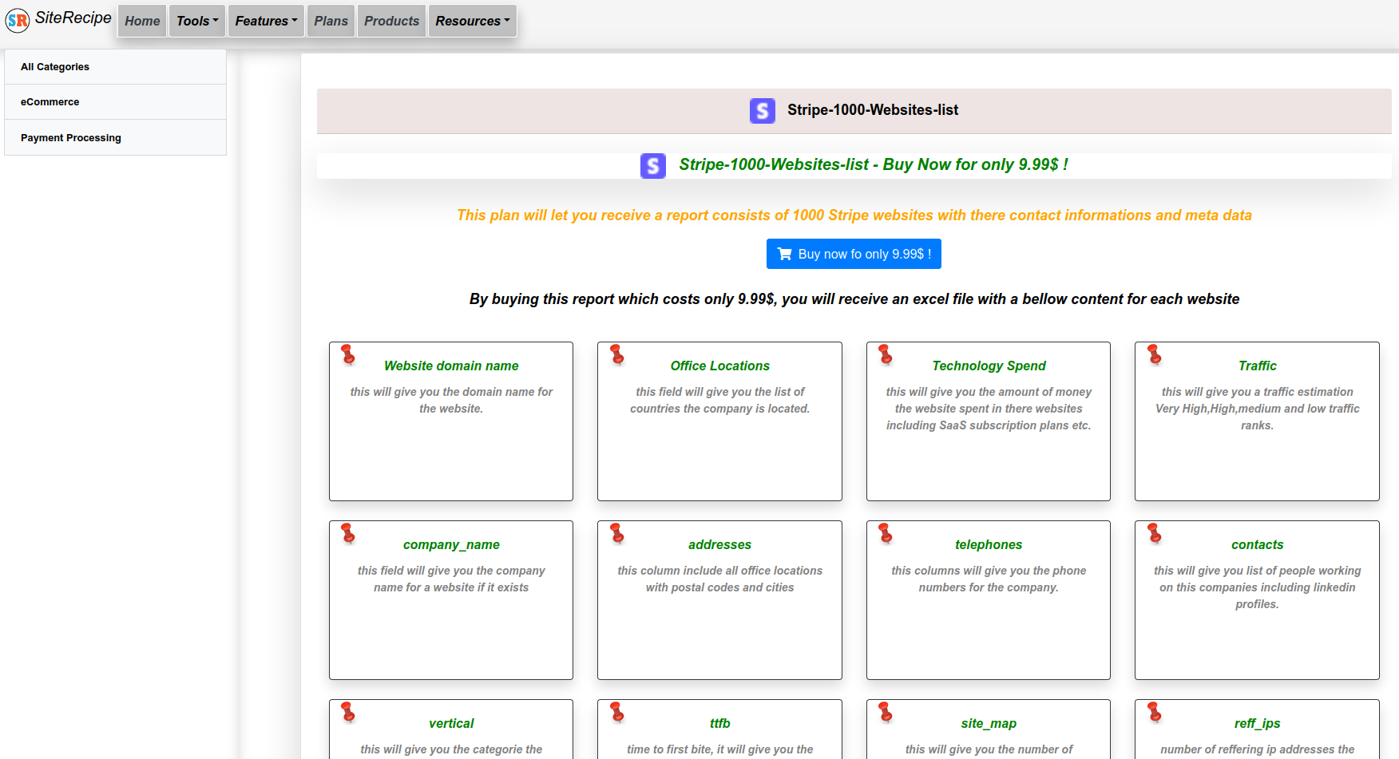Click the company_name heading
The width and height of the screenshot is (1399, 759).
[x=451, y=544]
